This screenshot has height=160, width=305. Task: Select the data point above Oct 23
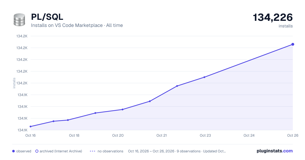[x=204, y=77]
